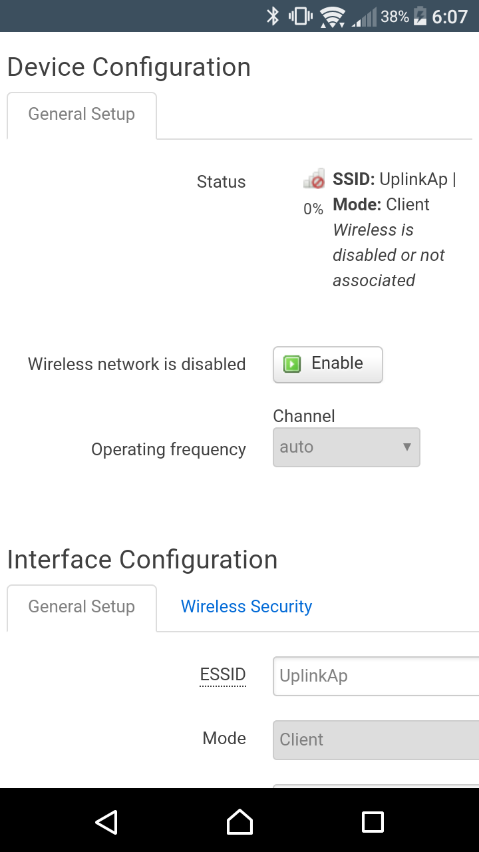Focus the ESSID field containing UplinkAp

[376, 676]
